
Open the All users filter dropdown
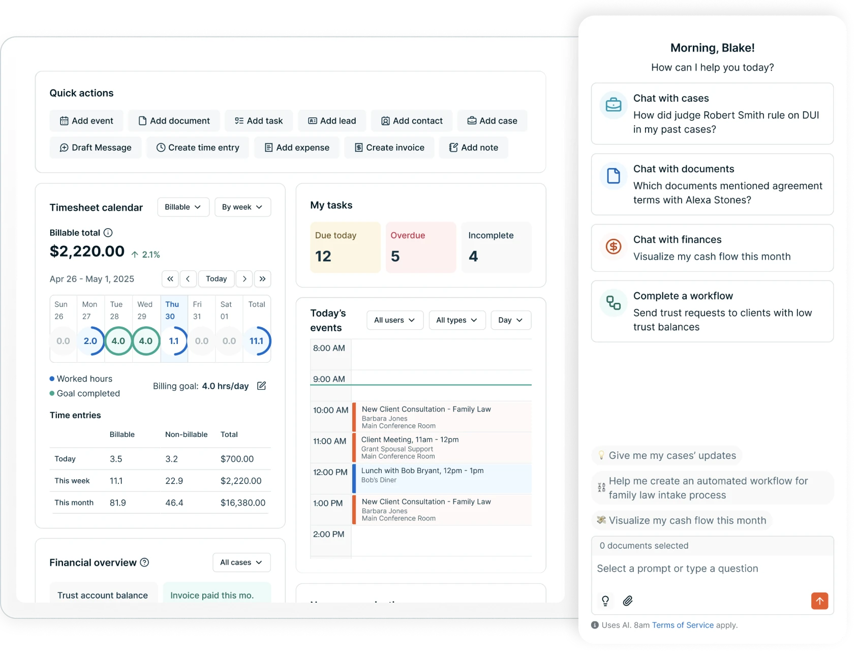[394, 320]
